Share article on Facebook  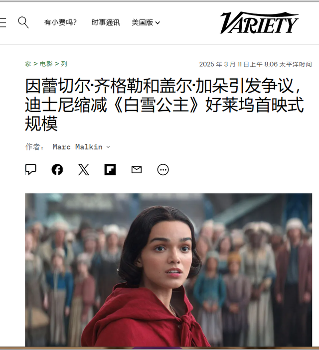tap(57, 170)
